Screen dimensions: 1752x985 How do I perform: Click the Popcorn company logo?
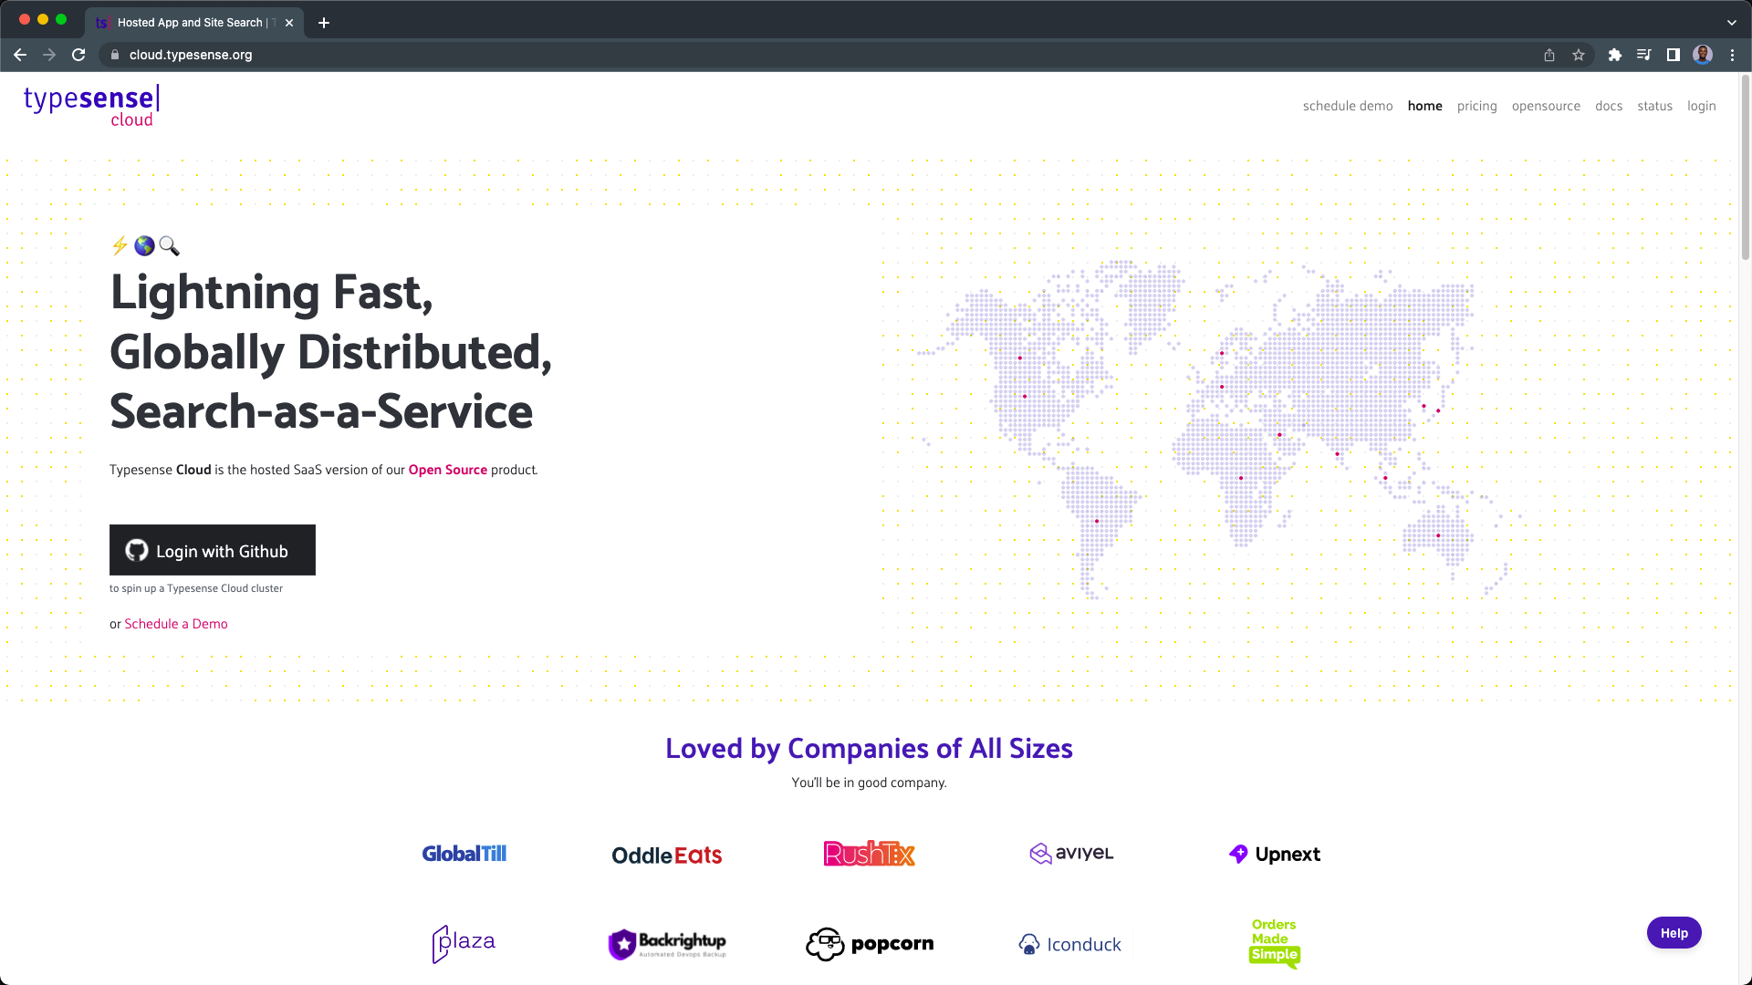point(870,944)
